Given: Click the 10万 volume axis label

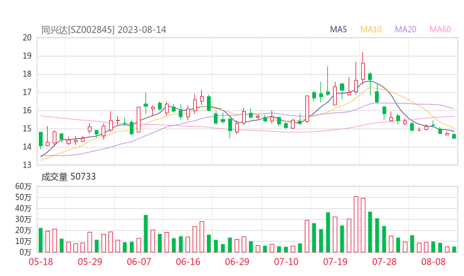Looking at the screenshot, I should click(23, 241).
